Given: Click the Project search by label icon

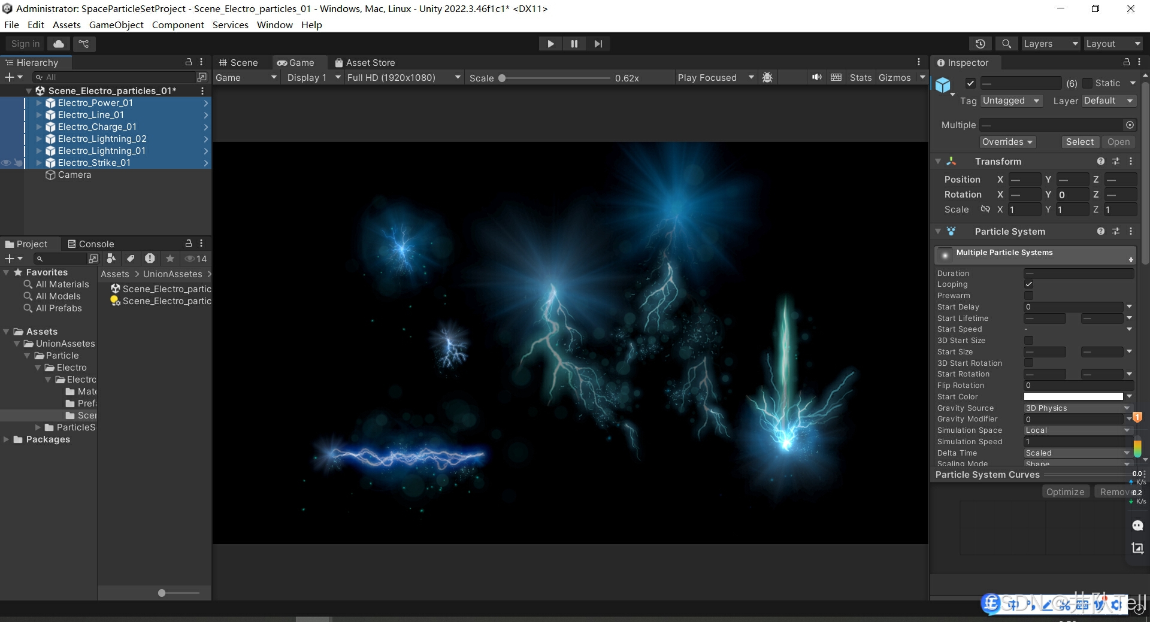Looking at the screenshot, I should click(x=131, y=258).
